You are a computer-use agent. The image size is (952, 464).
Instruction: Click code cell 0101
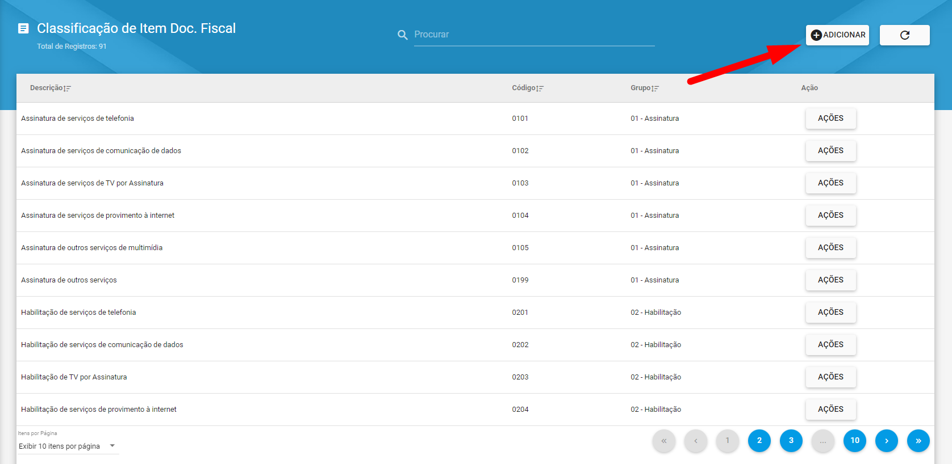coord(520,119)
